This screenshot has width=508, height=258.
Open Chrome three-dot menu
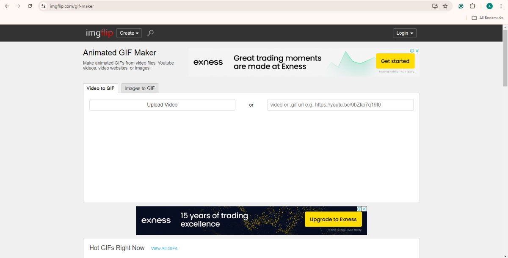tap(501, 6)
